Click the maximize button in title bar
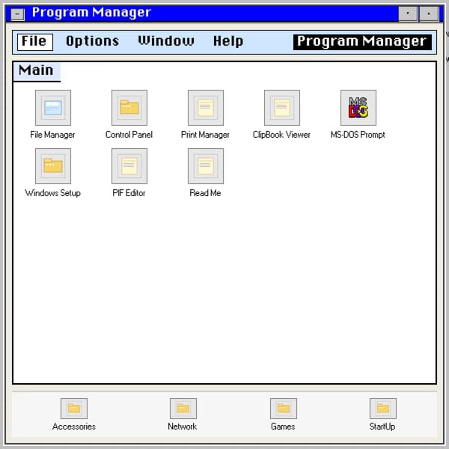 click(429, 13)
